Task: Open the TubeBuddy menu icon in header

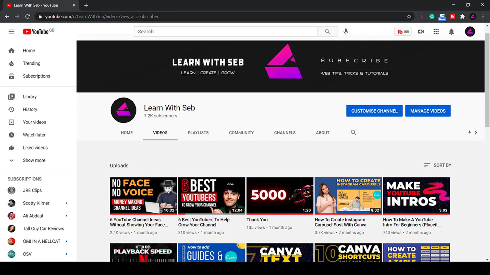Action: 403,32
